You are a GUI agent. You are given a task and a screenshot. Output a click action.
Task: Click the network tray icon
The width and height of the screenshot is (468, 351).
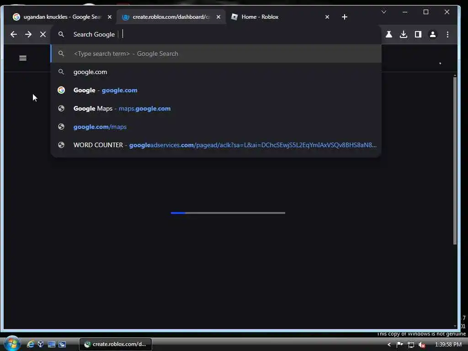tap(411, 345)
